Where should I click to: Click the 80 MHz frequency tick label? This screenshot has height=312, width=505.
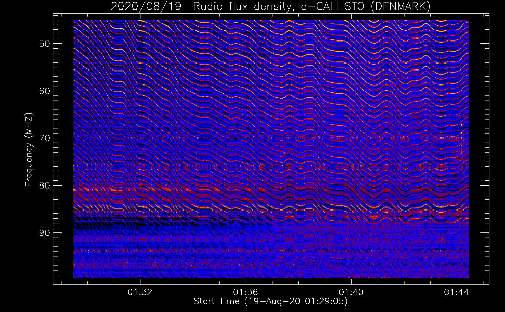(x=45, y=186)
